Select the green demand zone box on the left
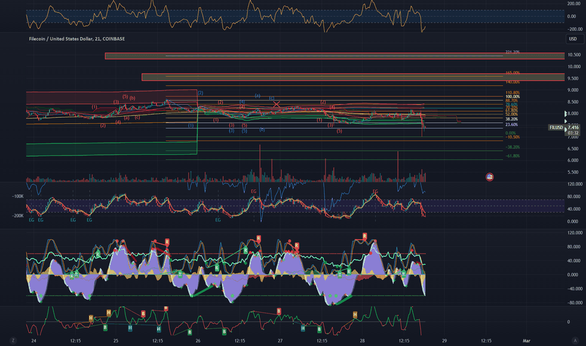The image size is (586, 346). click(111, 148)
